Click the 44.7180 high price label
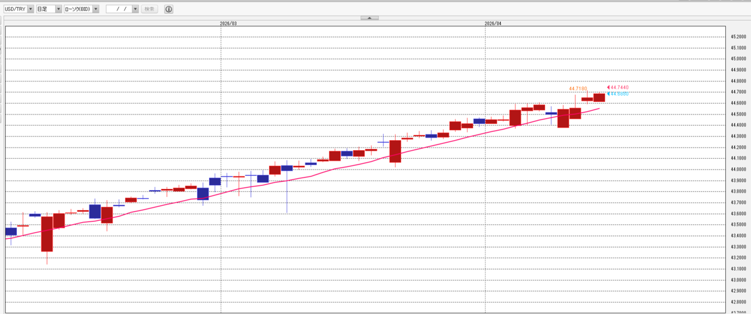 pyautogui.click(x=578, y=89)
